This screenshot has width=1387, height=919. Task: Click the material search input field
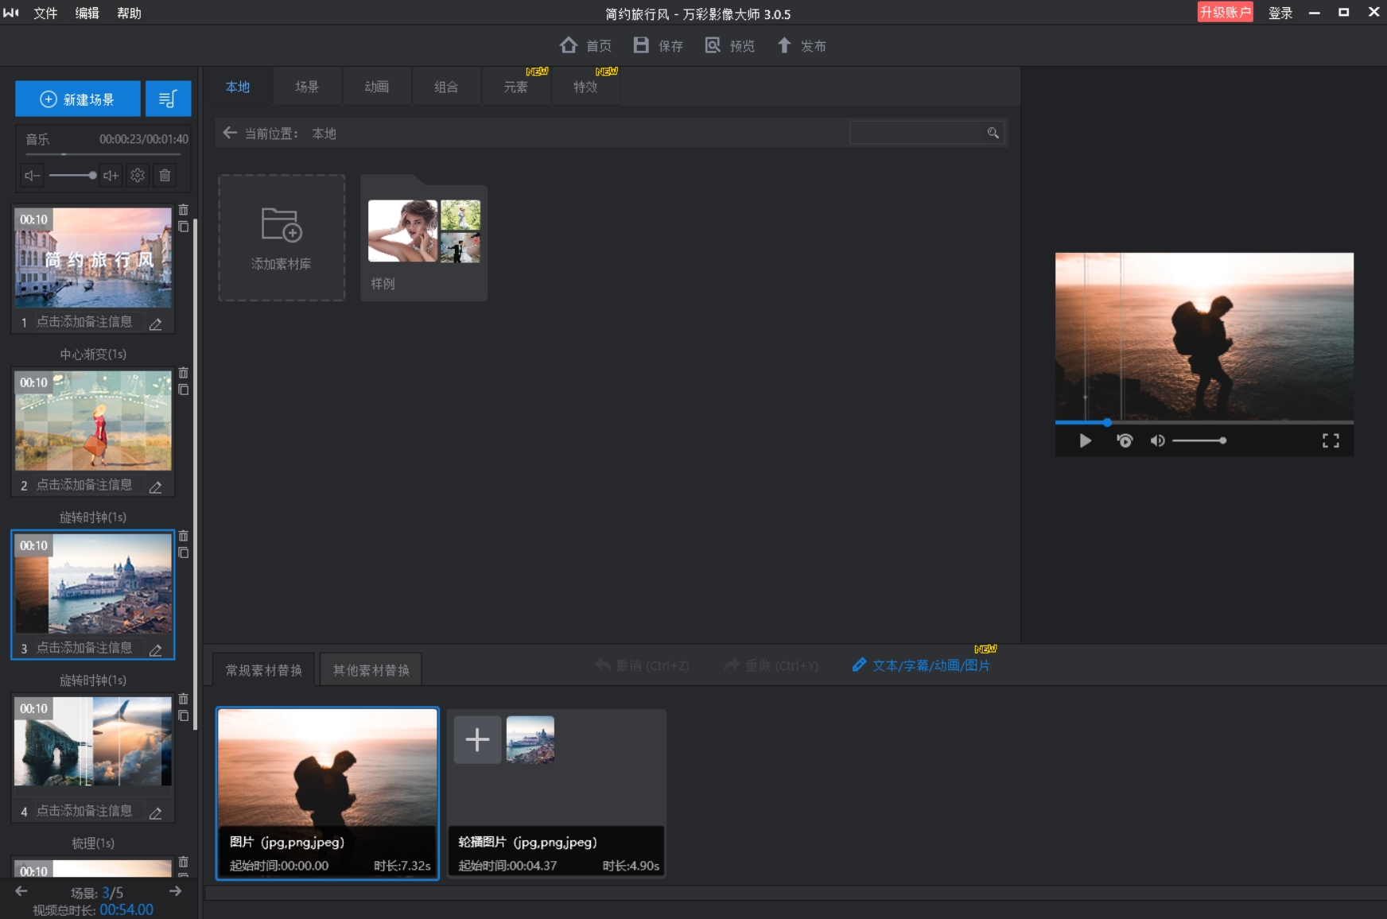[917, 133]
